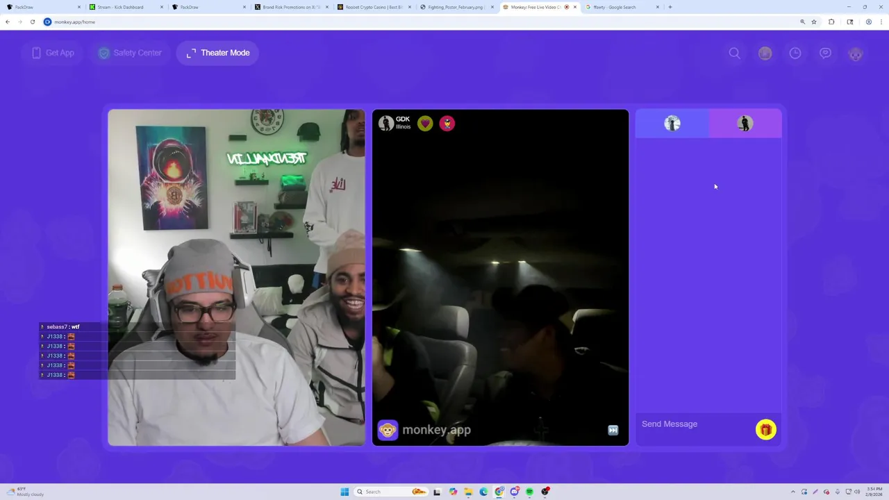The image size is (889, 500).
Task: Go forward in browser history
Action: pyautogui.click(x=20, y=22)
